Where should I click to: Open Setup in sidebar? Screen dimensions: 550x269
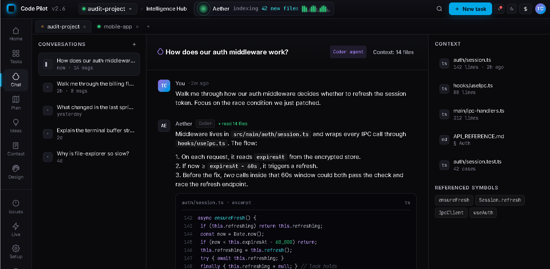(16, 252)
